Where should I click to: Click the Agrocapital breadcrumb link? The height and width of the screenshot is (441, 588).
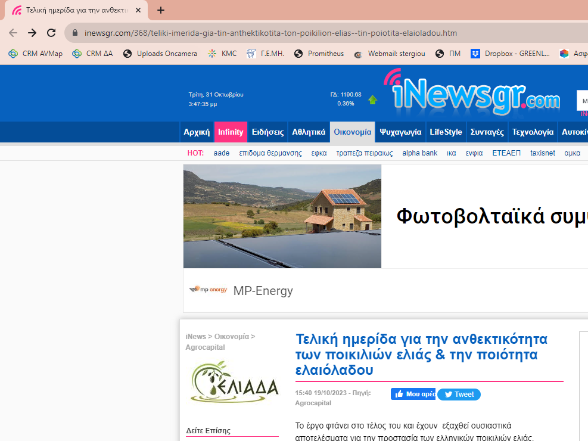point(205,347)
